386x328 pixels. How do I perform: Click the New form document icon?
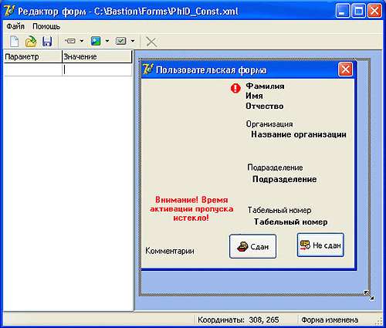15,42
